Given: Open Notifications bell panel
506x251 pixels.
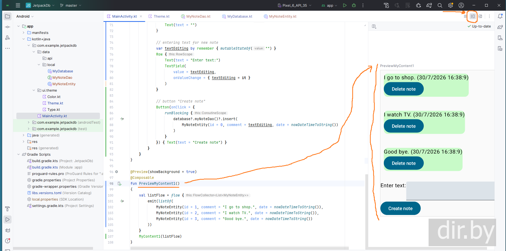Looking at the screenshot, I should [500, 16].
